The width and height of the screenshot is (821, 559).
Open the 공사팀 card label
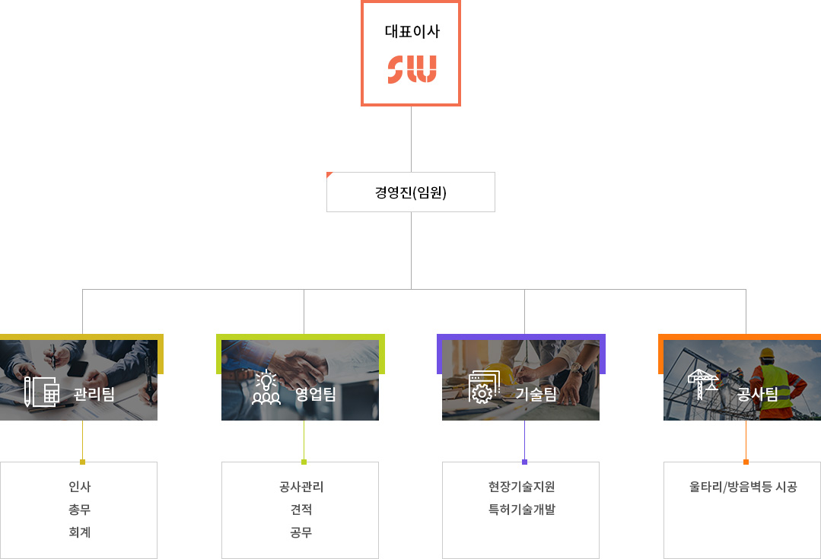point(757,394)
